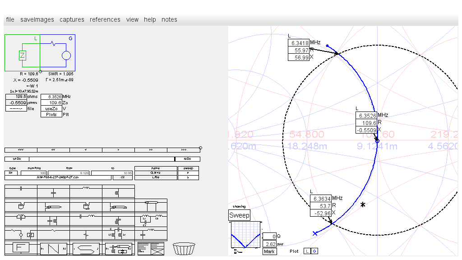Add the S block component
Image resolution: width=462 pixels, height=260 pixels.
[x=86, y=249]
